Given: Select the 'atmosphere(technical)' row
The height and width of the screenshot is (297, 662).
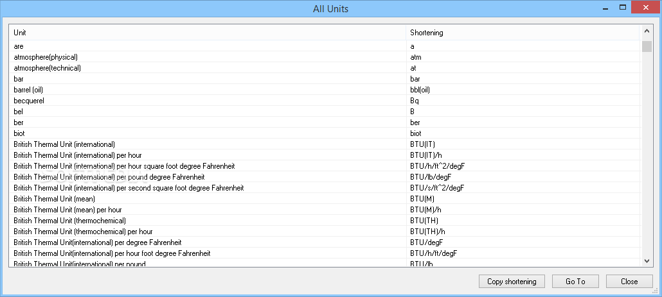Looking at the screenshot, I should (324, 68).
